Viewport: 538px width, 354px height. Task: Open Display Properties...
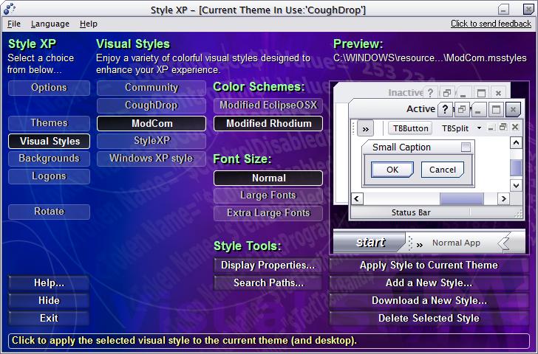click(268, 265)
